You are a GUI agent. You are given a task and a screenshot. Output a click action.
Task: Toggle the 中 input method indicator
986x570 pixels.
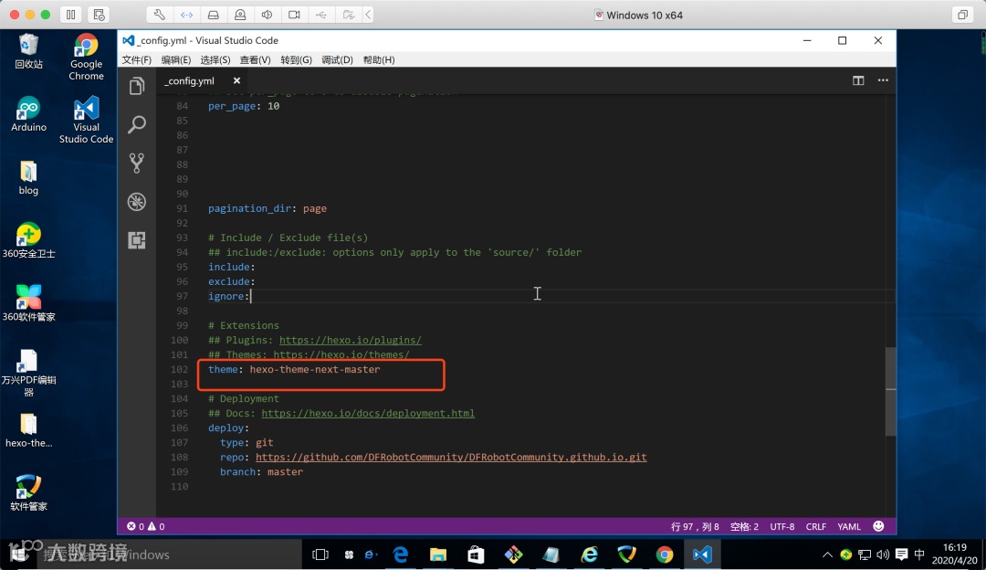[x=919, y=554]
